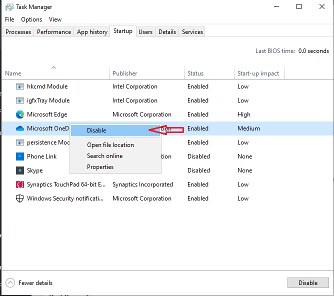
Task: Select the Startup tab
Action: click(123, 31)
